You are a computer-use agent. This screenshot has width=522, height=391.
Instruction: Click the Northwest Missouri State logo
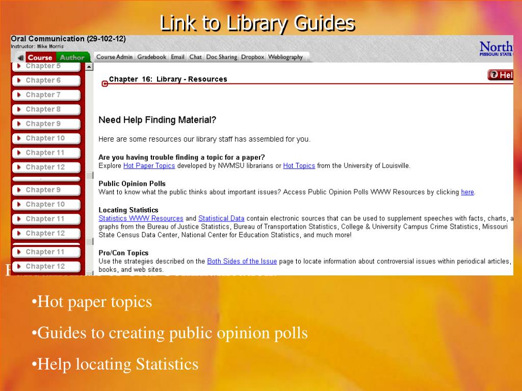coord(496,49)
